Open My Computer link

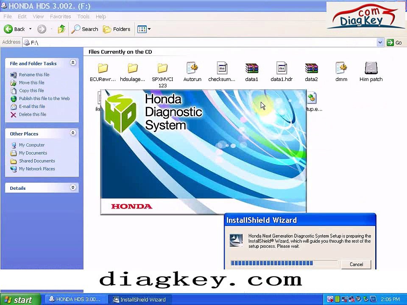[32, 145]
